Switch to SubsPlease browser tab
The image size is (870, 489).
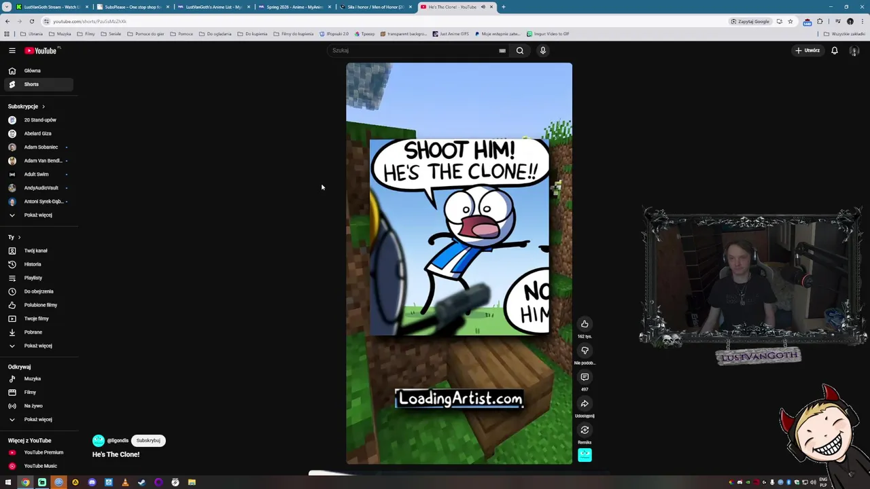[x=133, y=7]
